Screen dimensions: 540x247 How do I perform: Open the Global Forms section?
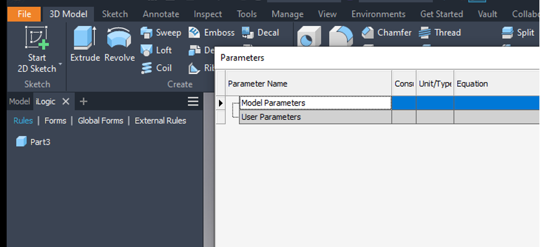[100, 121]
